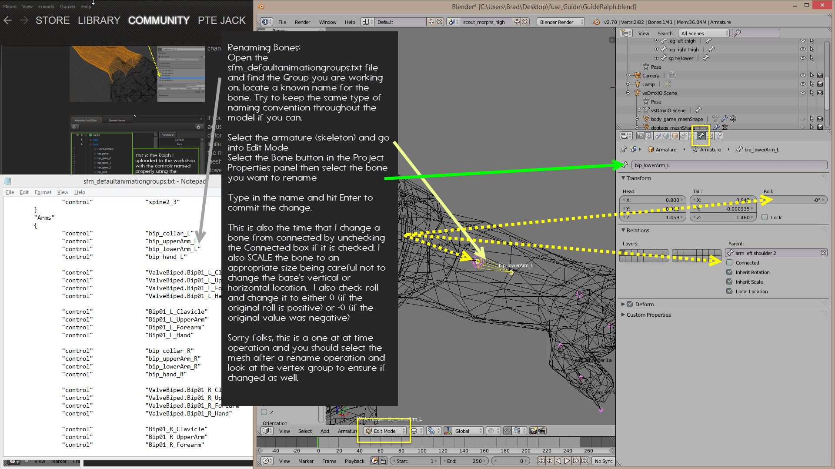835x469 pixels.
Task: Open the Render menu in Blender
Action: (302, 22)
